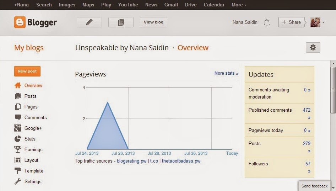Click the pageviews chart peak
Screen dimensions: 336x191
tap(108, 103)
